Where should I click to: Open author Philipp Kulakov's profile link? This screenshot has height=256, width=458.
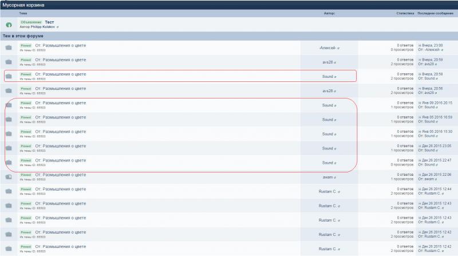pyautogui.click(x=42, y=27)
